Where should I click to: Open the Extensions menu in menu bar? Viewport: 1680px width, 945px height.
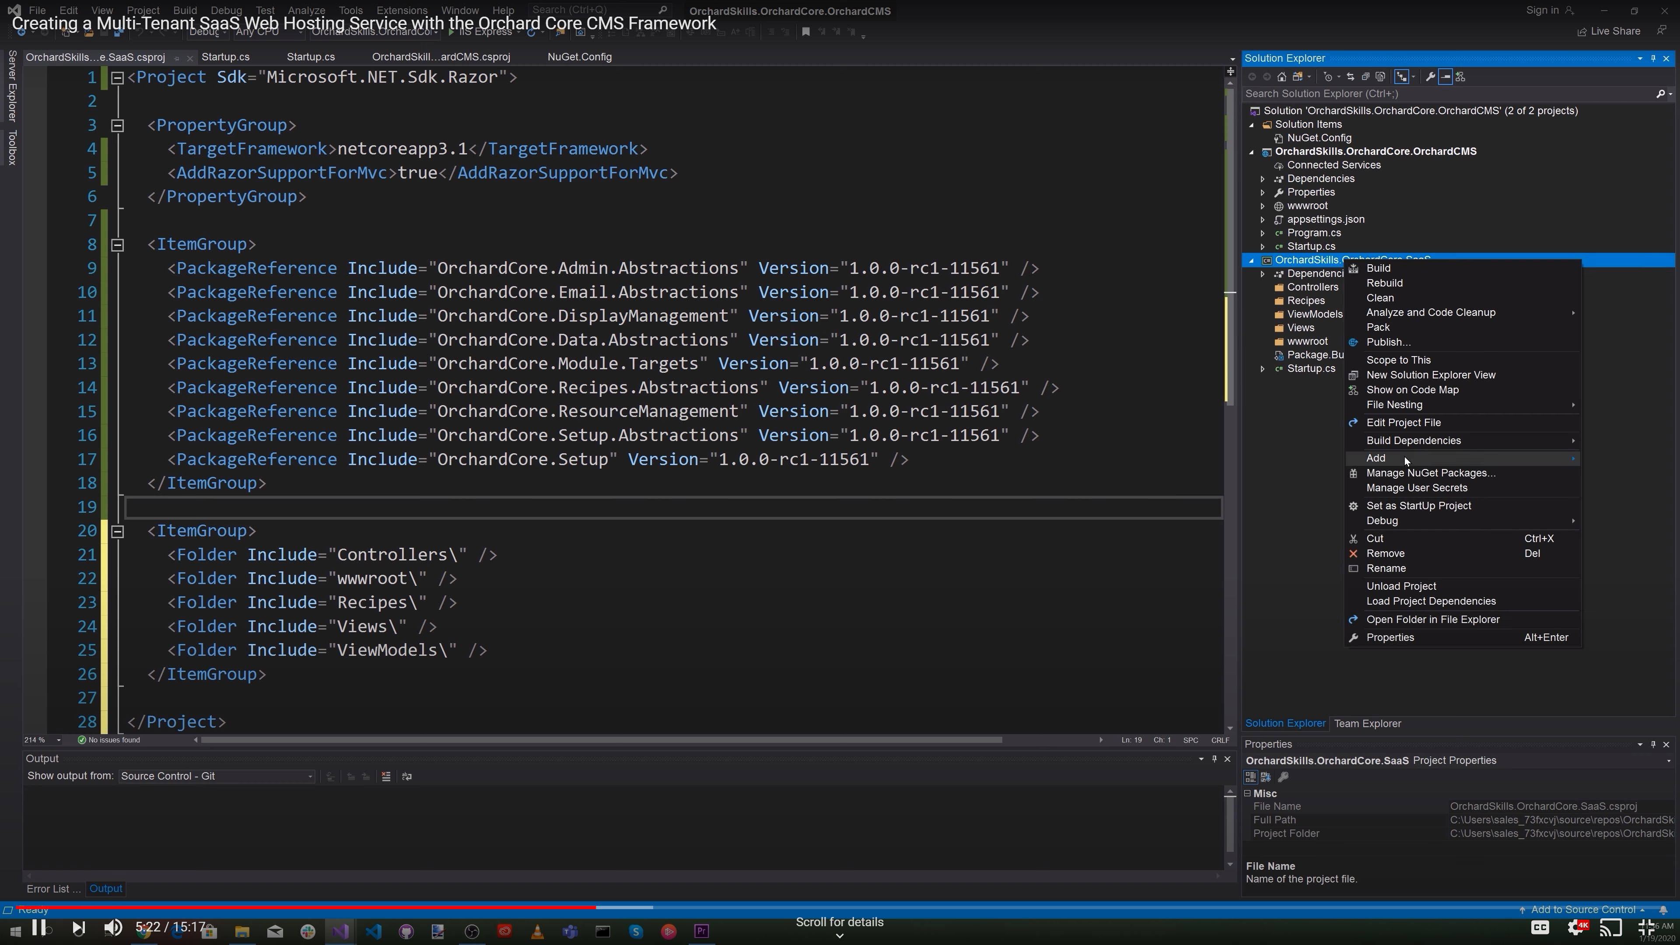point(402,10)
